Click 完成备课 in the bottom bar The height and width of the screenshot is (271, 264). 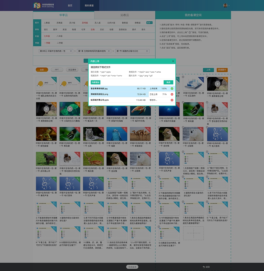132,267
